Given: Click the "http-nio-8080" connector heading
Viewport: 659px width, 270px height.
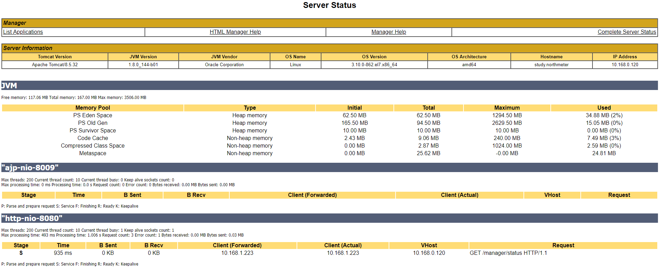Looking at the screenshot, I should coord(32,218).
